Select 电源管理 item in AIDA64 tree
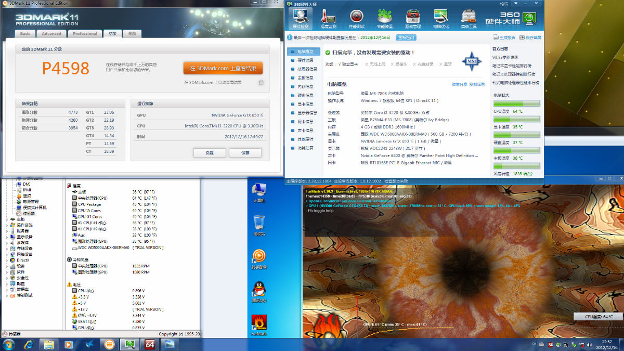 pos(28,201)
